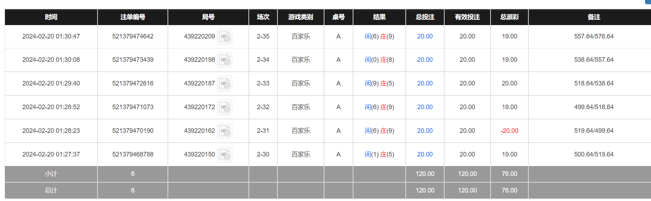Click replay icon next to 439220187
The width and height of the screenshot is (651, 201).
click(x=224, y=84)
